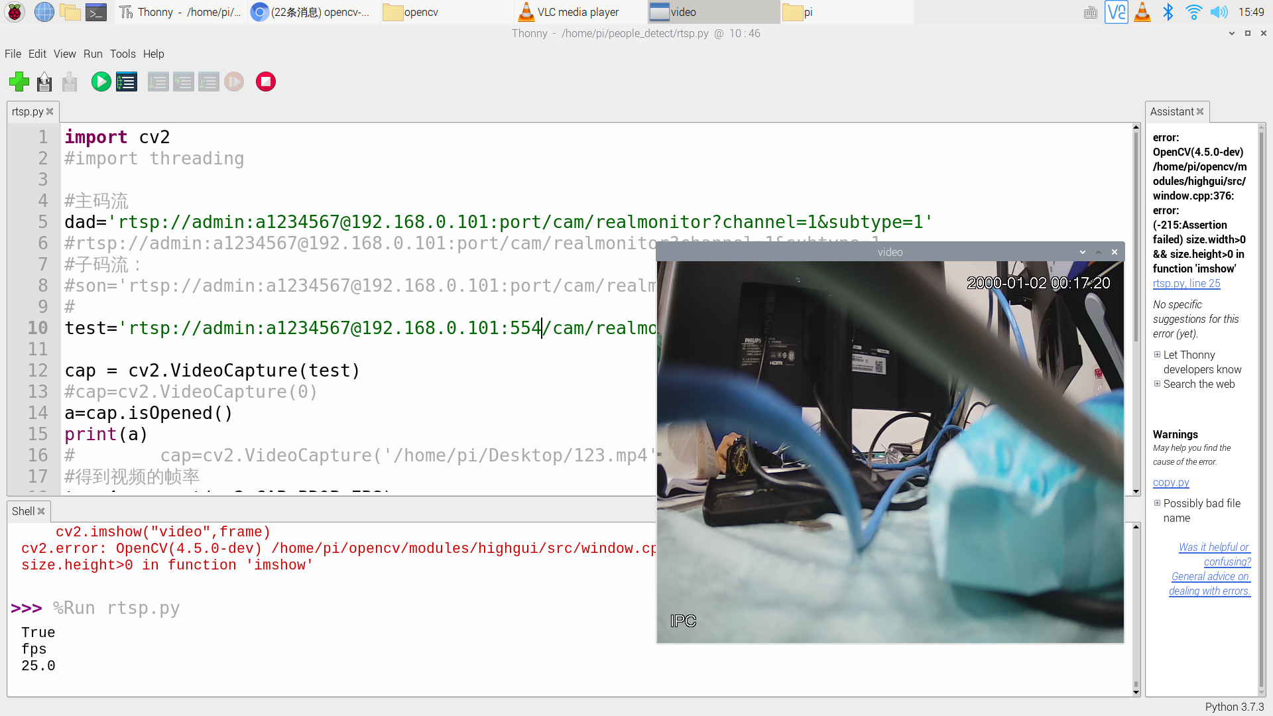The height and width of the screenshot is (716, 1273).
Task: Open the rtsp.py line 25 error link
Action: pos(1186,283)
